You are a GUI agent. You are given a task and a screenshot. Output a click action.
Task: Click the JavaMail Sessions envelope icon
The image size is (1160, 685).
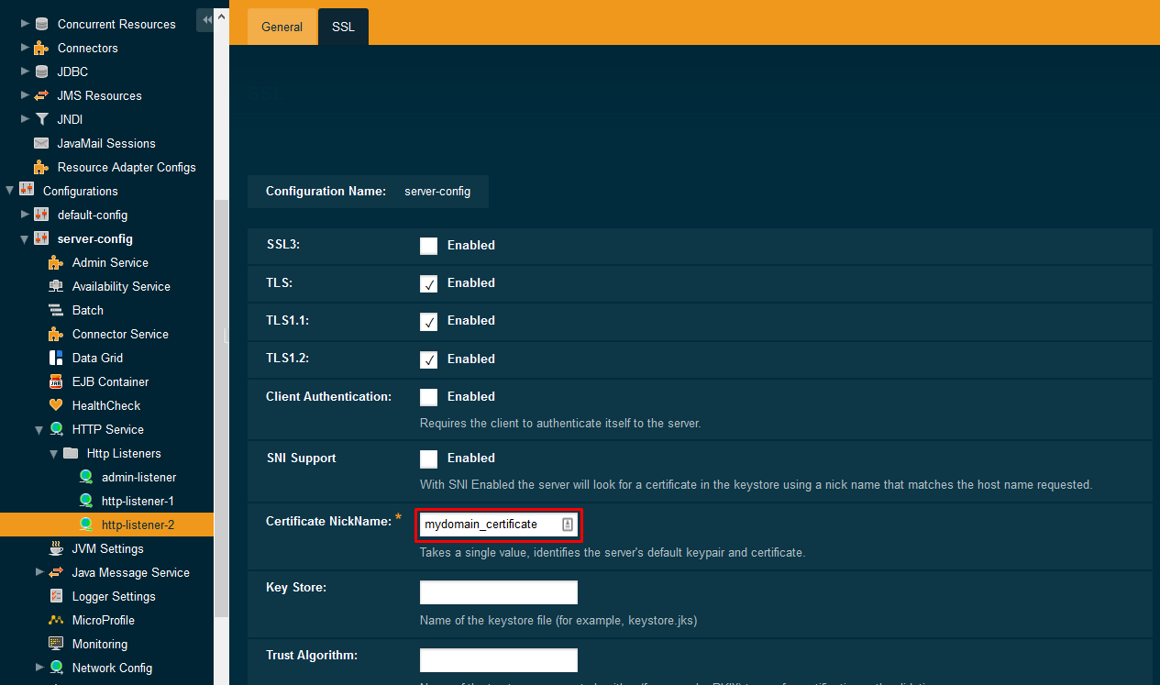(40, 143)
